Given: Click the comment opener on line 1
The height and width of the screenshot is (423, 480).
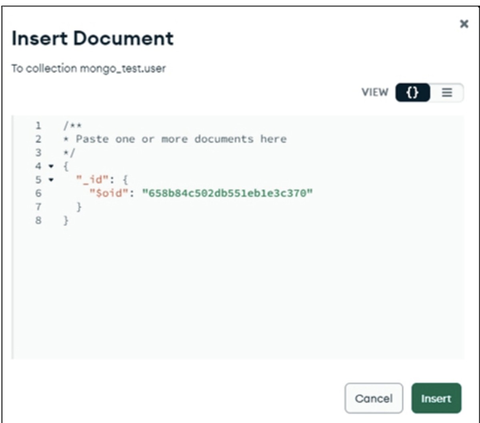Looking at the screenshot, I should tap(72, 126).
